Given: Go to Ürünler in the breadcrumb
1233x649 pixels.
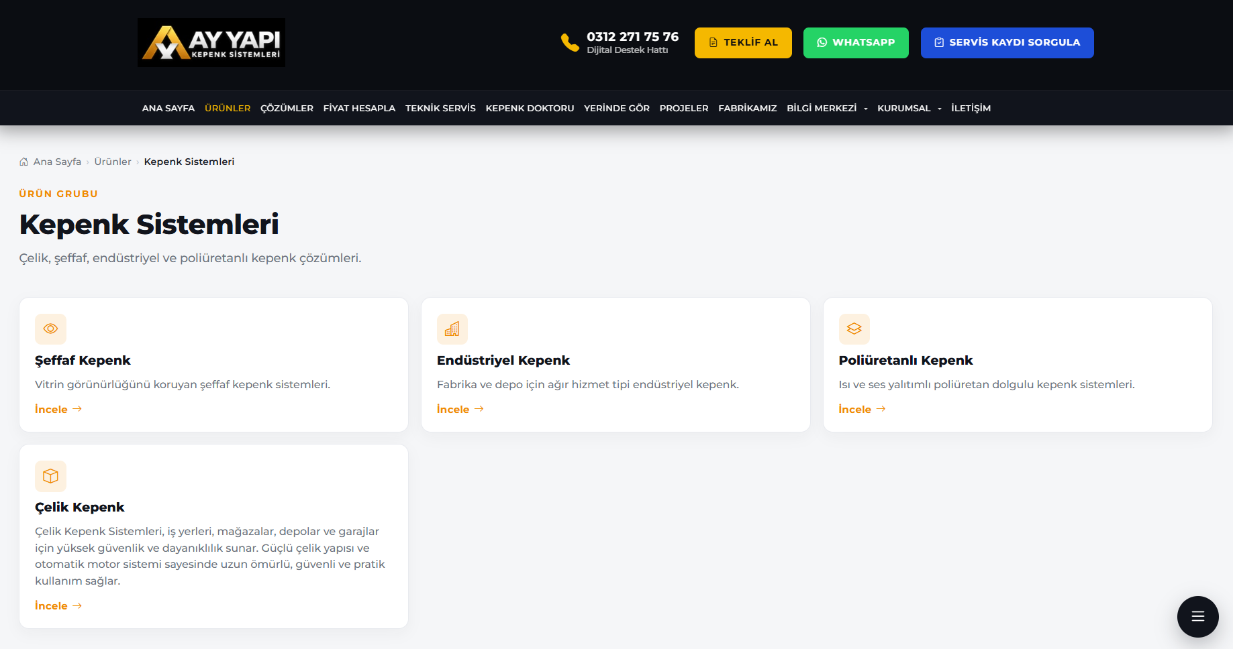Looking at the screenshot, I should point(113,162).
